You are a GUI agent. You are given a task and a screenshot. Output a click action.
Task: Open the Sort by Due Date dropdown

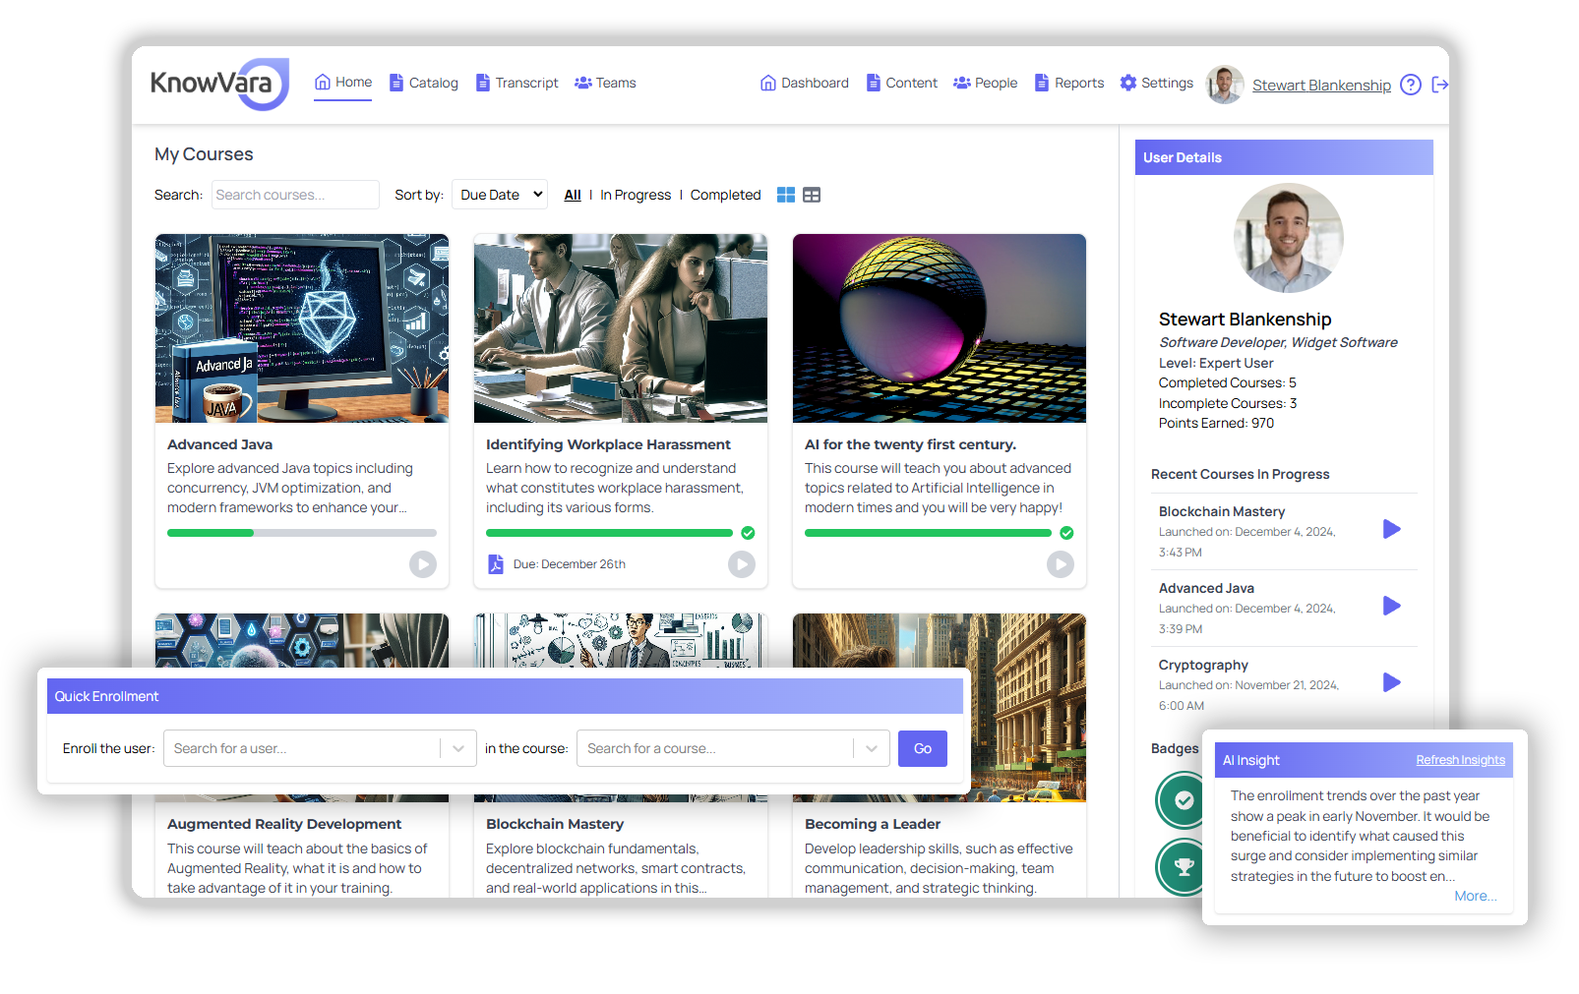click(499, 194)
